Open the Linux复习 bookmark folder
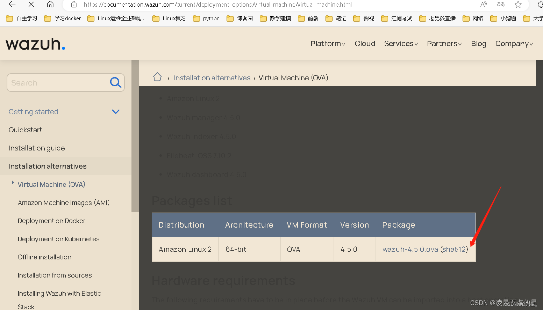The image size is (543, 310). pos(169,19)
